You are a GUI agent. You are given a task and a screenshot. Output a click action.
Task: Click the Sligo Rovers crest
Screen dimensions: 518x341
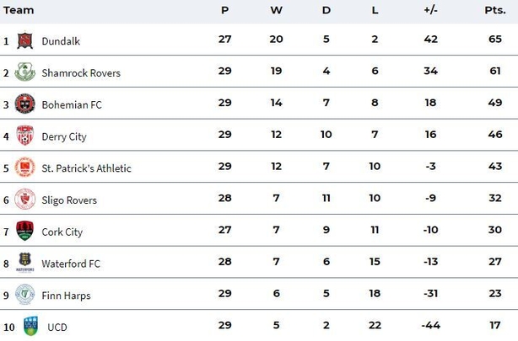point(24,200)
